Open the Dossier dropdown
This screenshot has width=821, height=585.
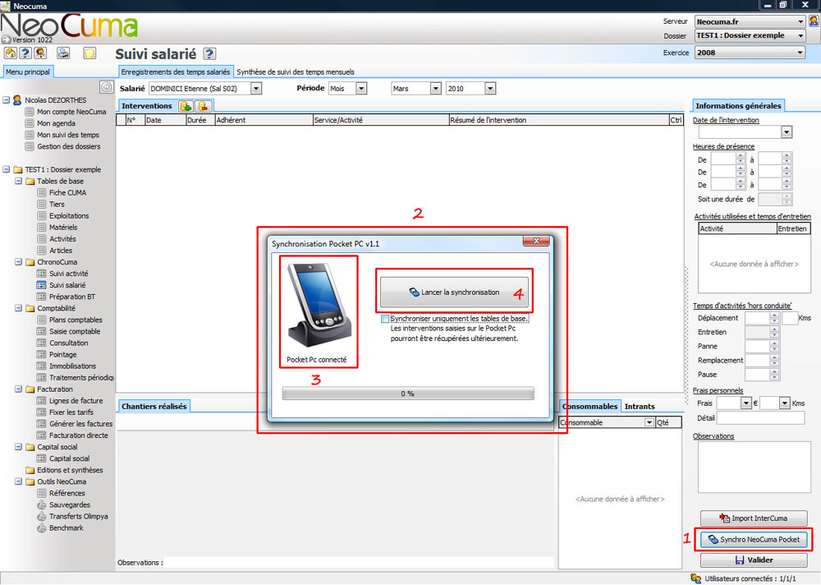click(x=800, y=35)
